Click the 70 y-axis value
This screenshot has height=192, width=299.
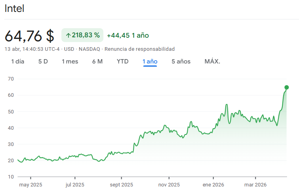11,79
